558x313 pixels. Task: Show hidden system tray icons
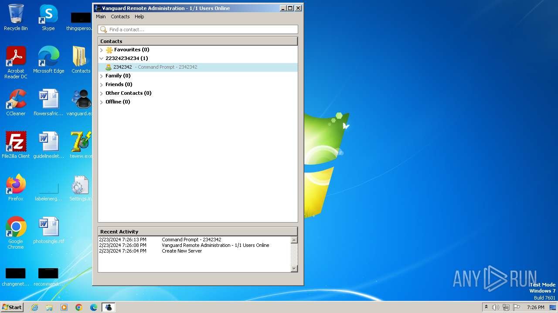486,307
